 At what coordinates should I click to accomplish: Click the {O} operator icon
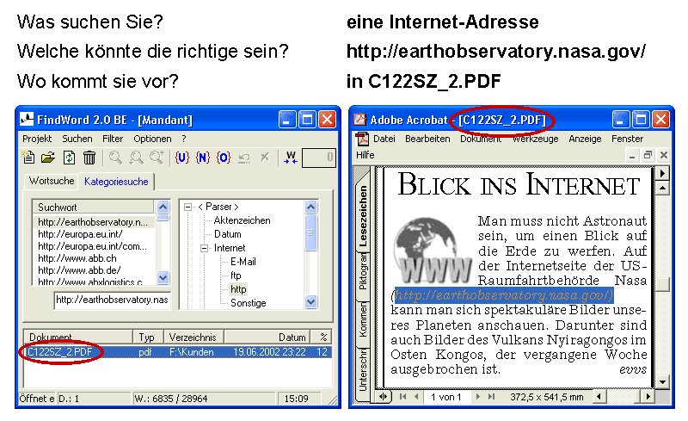click(224, 157)
